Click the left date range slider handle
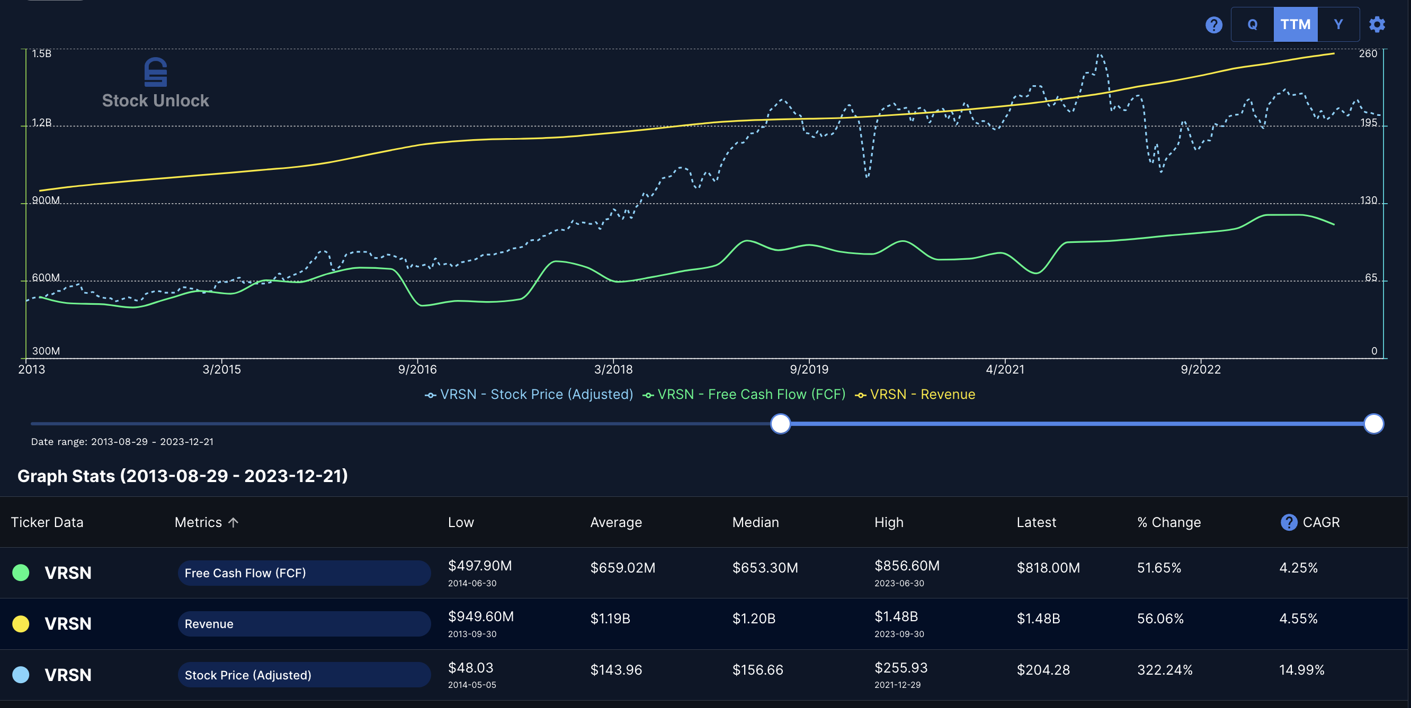This screenshot has width=1411, height=708. click(781, 423)
